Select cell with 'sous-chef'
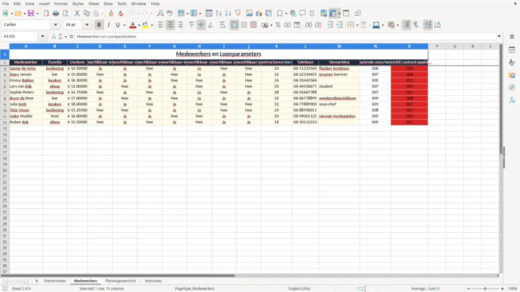This screenshot has height=292, width=520. (339, 104)
